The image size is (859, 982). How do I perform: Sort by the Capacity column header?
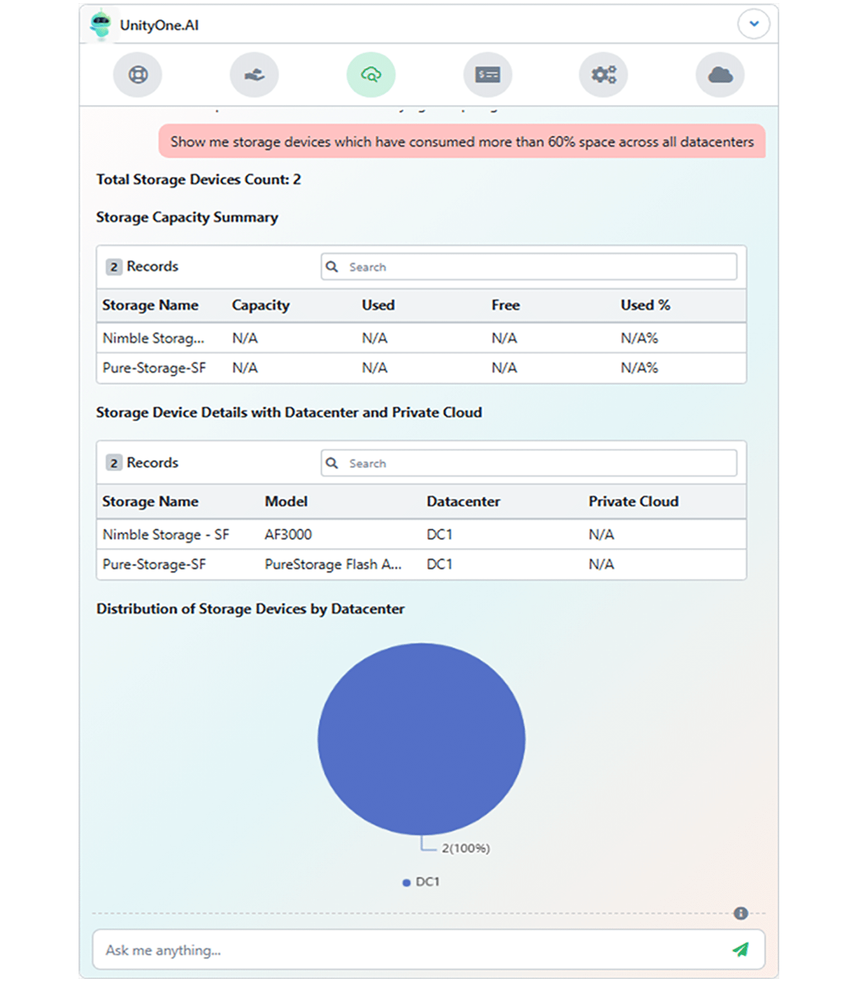260,305
